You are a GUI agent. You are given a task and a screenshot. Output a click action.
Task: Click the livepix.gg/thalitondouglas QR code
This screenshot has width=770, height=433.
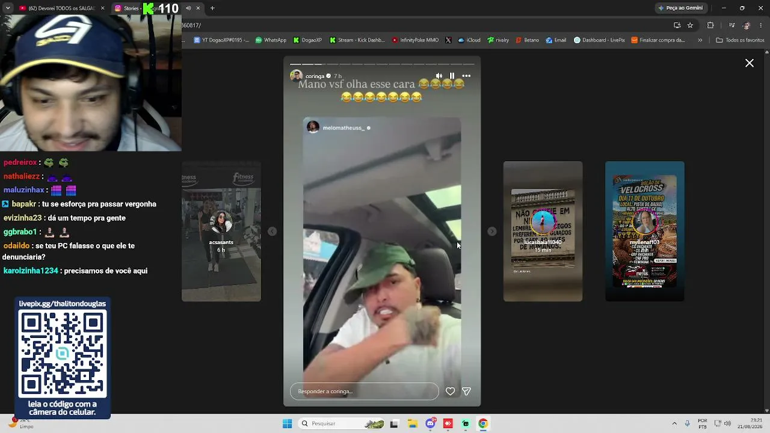tap(63, 355)
